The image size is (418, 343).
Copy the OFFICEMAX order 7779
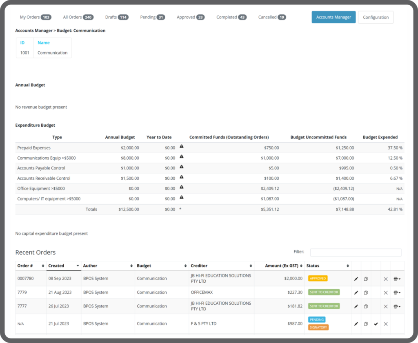(366, 293)
